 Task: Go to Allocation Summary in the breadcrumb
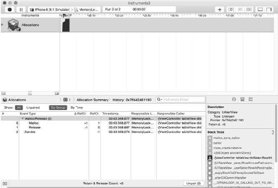[x=92, y=100]
